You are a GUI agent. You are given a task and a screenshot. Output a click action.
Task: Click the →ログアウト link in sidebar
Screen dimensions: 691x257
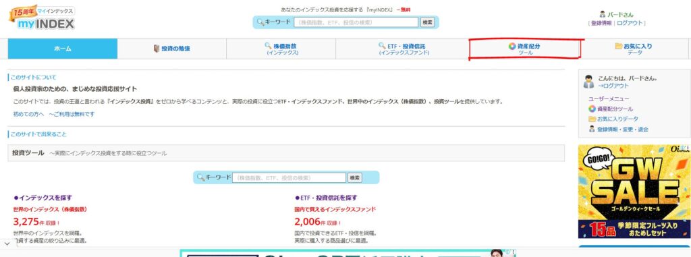pos(613,86)
